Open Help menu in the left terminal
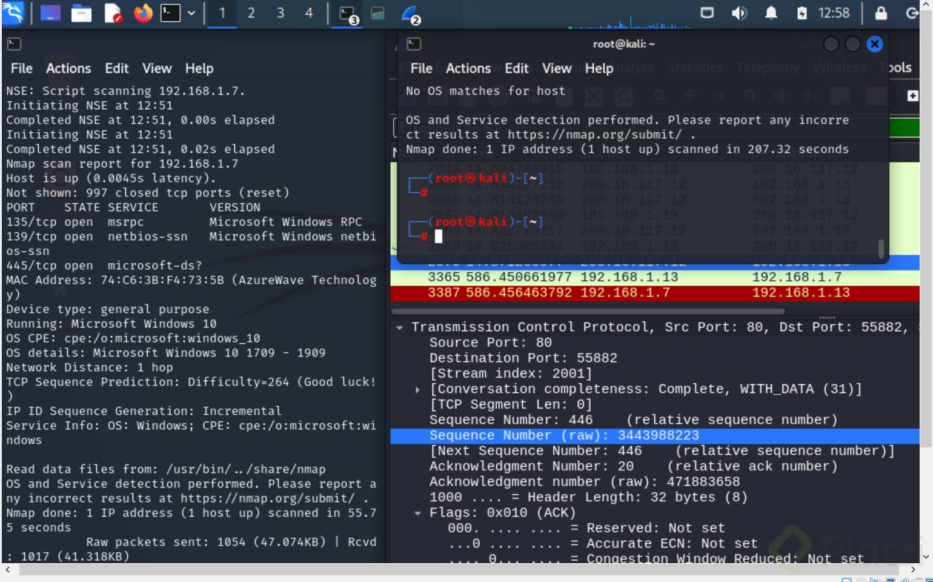Viewport: 933px width, 582px height. (199, 69)
